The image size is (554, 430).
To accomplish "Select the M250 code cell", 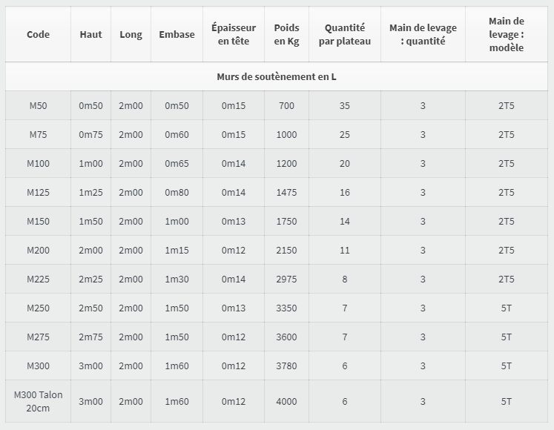I will coord(38,308).
